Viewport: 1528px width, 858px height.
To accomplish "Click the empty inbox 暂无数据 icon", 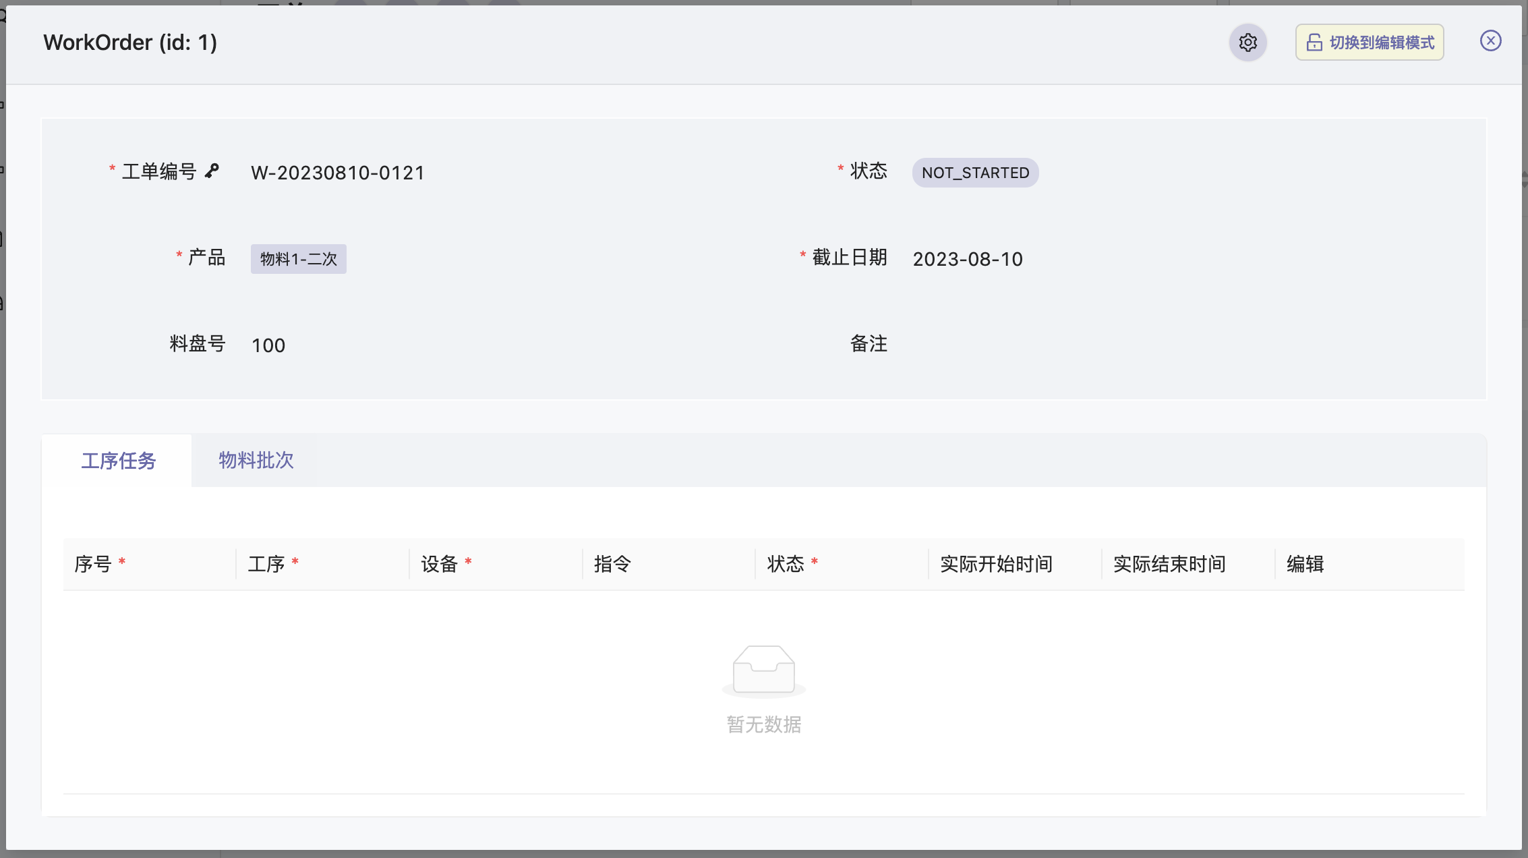I will 763,670.
